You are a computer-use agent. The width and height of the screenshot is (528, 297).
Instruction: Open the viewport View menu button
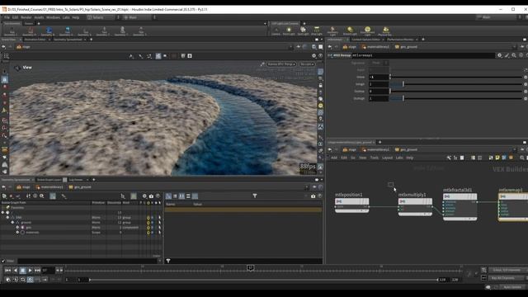[27, 68]
